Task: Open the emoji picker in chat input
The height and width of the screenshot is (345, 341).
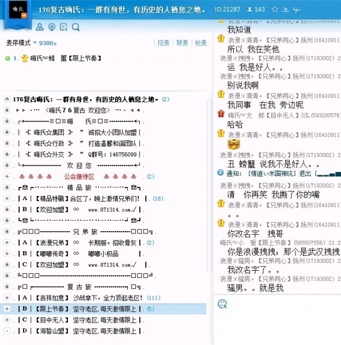Action: coord(222,304)
